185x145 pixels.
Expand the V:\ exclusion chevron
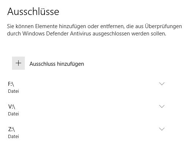pos(162,106)
